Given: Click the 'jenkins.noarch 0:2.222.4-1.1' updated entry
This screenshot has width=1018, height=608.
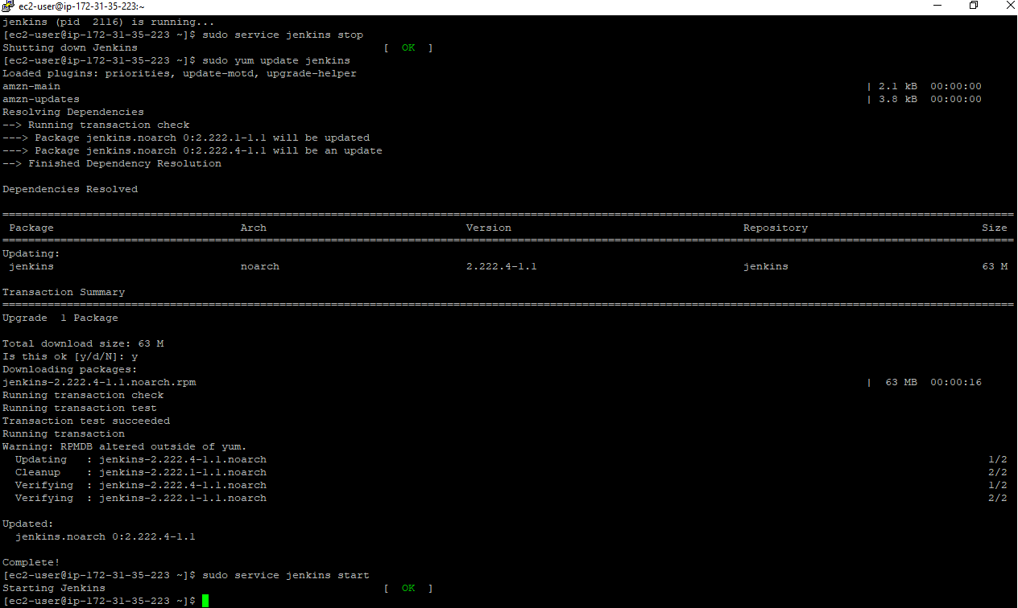Looking at the screenshot, I should tap(106, 537).
